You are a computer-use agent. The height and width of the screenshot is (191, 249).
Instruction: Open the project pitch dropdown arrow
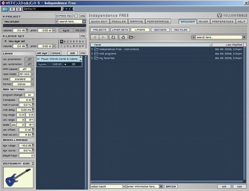point(54,30)
